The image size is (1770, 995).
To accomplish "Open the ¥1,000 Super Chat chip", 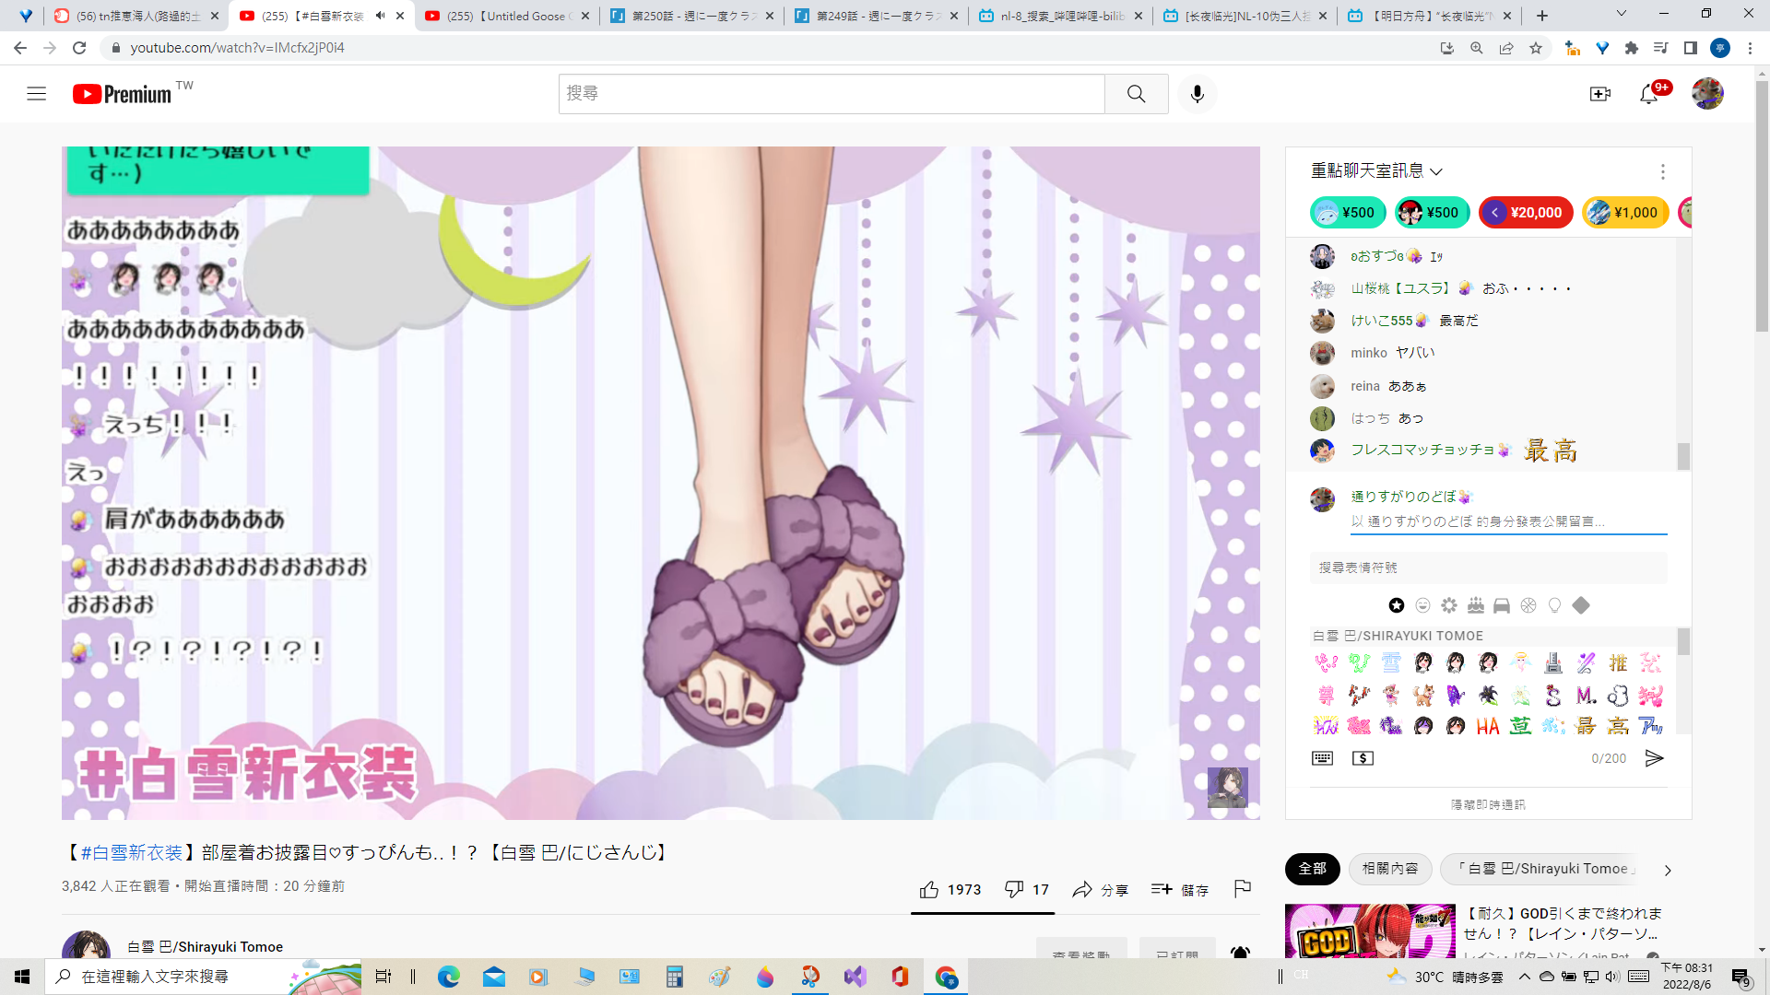I will tap(1625, 213).
